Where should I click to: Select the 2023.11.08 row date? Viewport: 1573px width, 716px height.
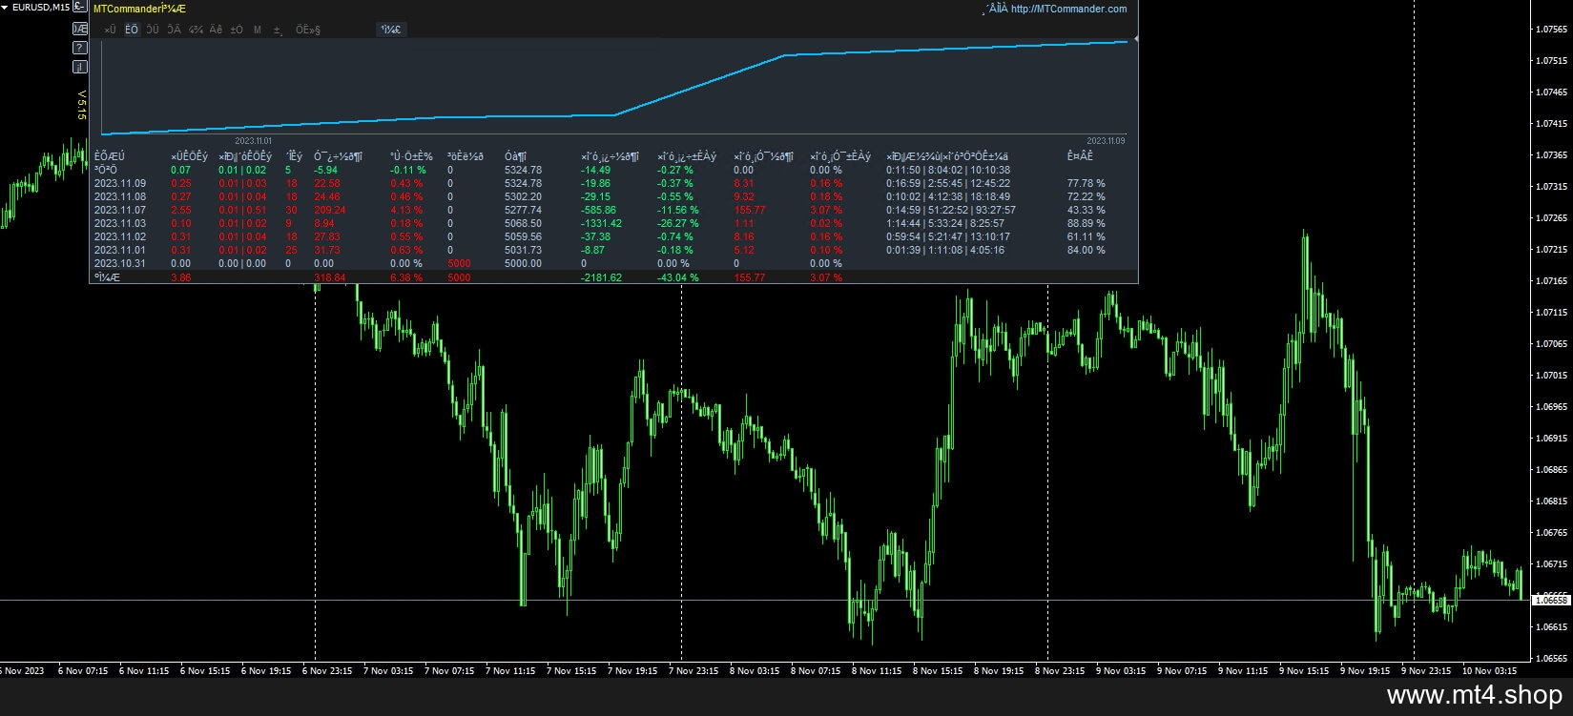click(x=120, y=196)
